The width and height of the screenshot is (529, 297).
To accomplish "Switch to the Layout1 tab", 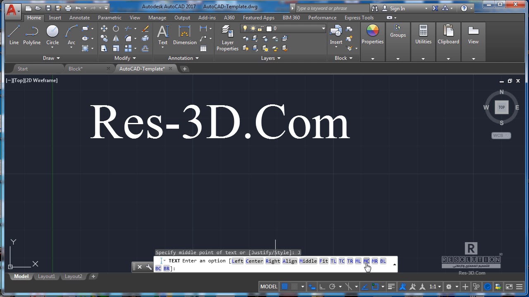I will coord(46,276).
